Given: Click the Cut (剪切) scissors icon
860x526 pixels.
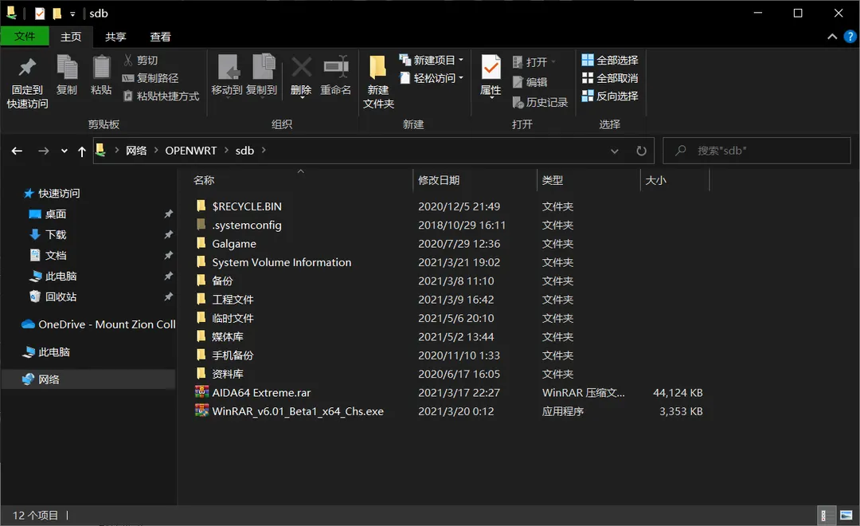Looking at the screenshot, I should point(128,60).
